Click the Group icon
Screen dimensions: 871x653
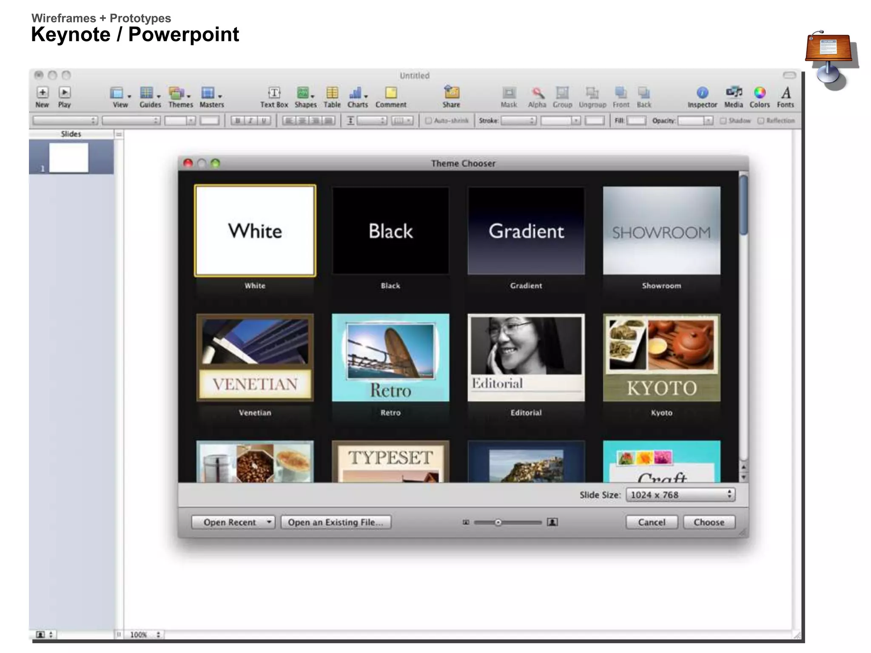click(562, 93)
